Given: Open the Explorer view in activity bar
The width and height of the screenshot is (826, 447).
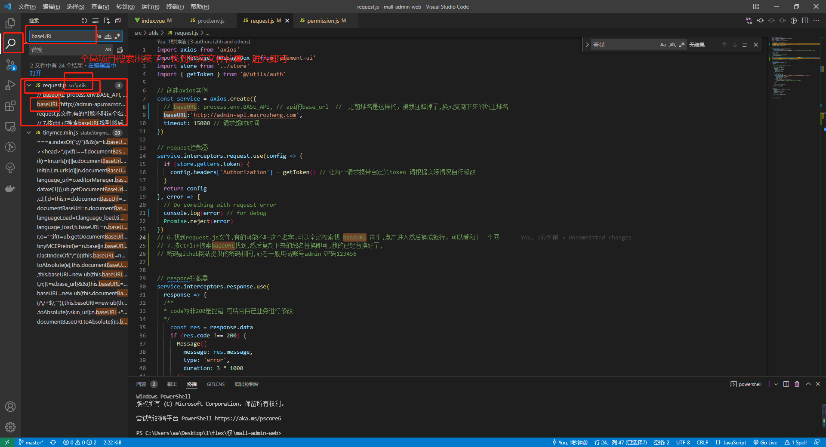Looking at the screenshot, I should click(x=10, y=23).
